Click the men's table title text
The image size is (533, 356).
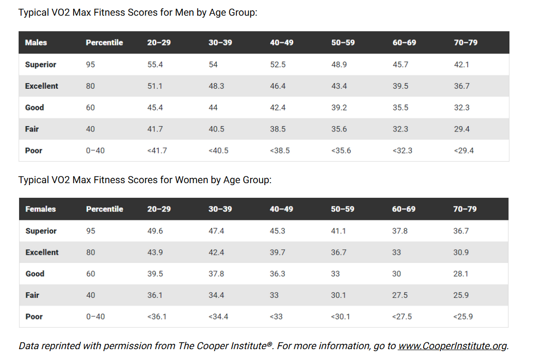coord(138,13)
